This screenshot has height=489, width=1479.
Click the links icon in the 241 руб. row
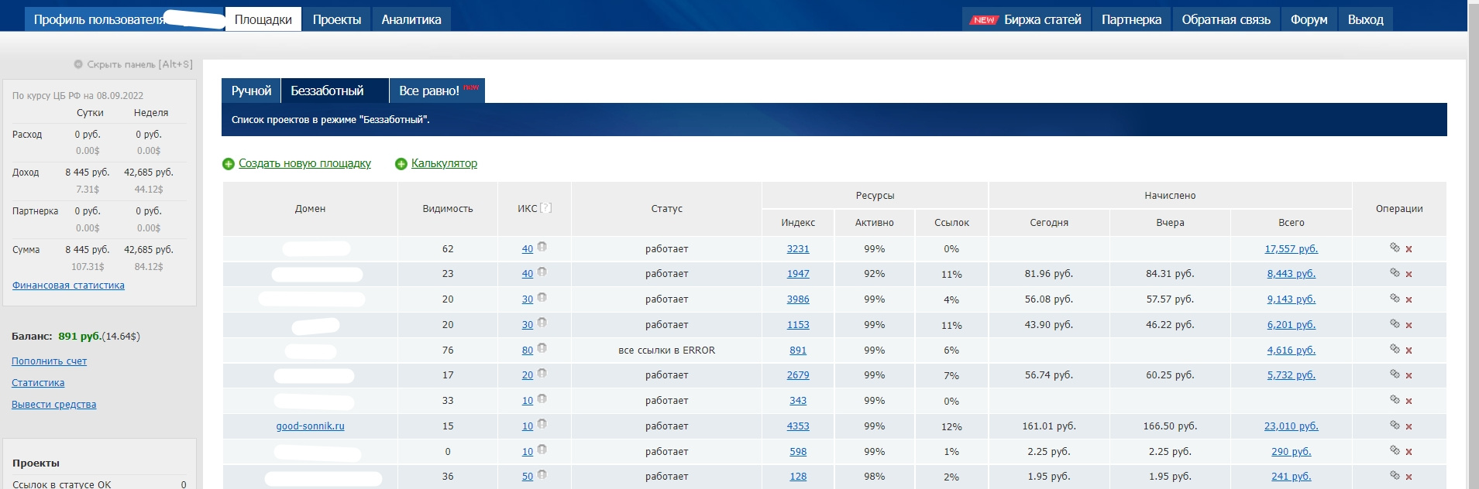[1395, 475]
